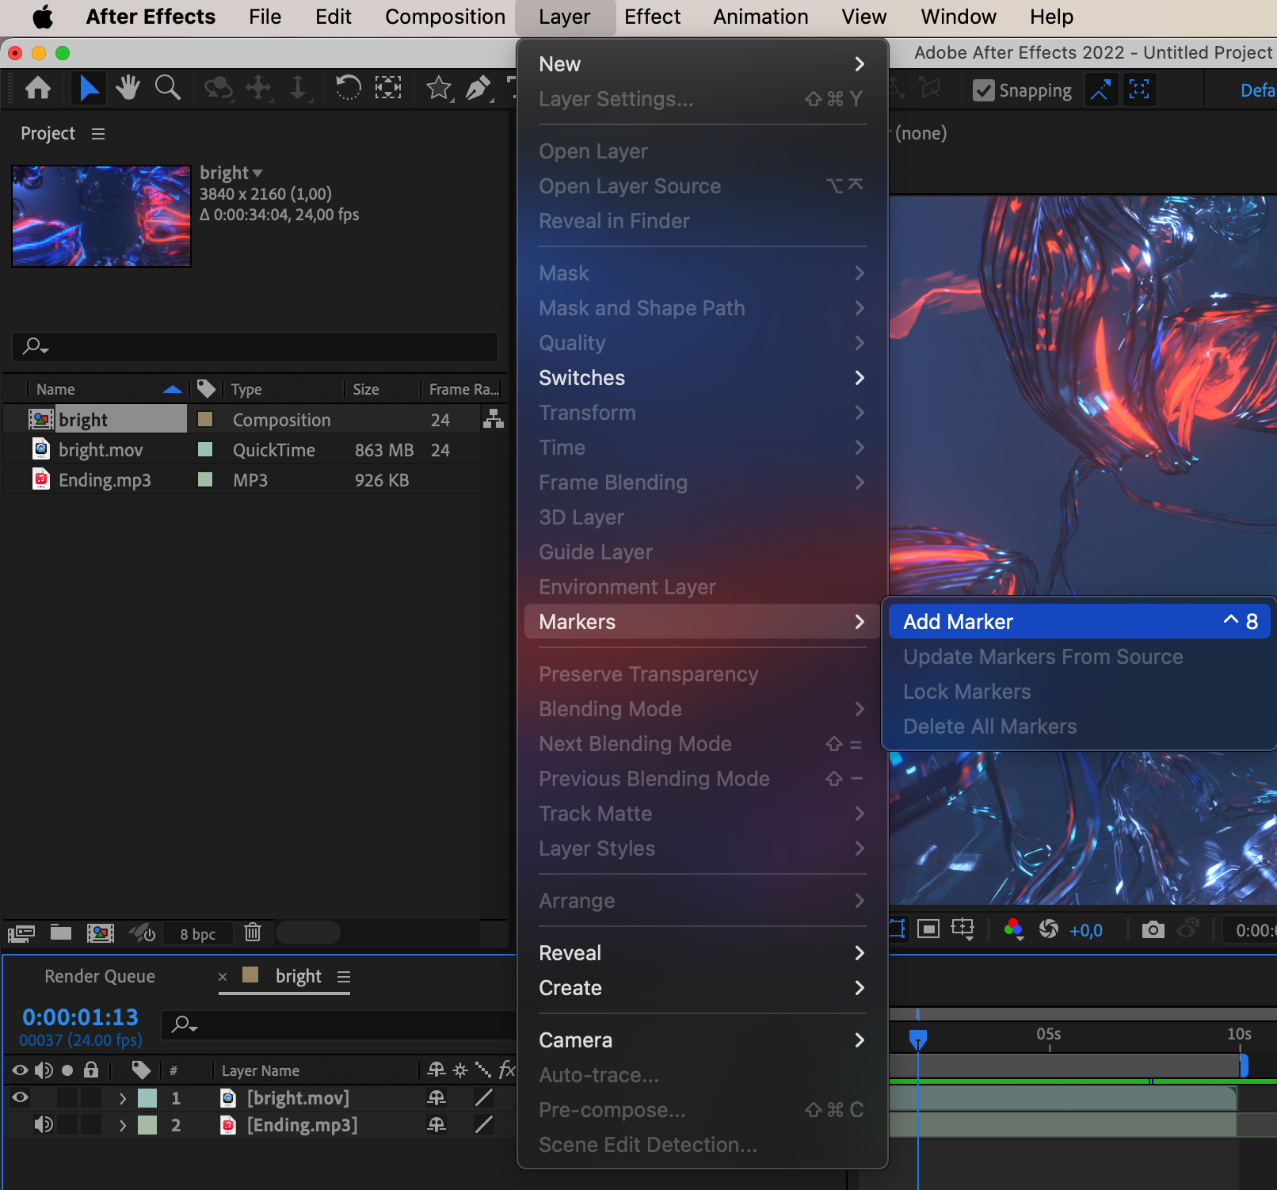Select the Dolly camera tool
This screenshot has height=1190, width=1277.
(298, 88)
